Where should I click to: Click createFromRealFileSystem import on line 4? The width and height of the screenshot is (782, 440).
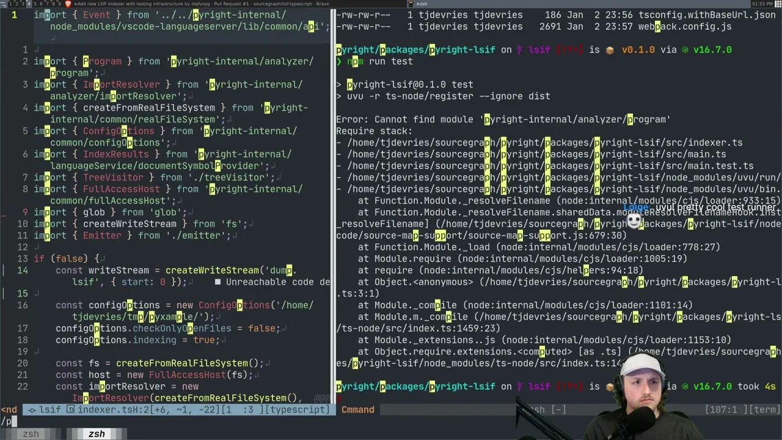click(x=149, y=108)
